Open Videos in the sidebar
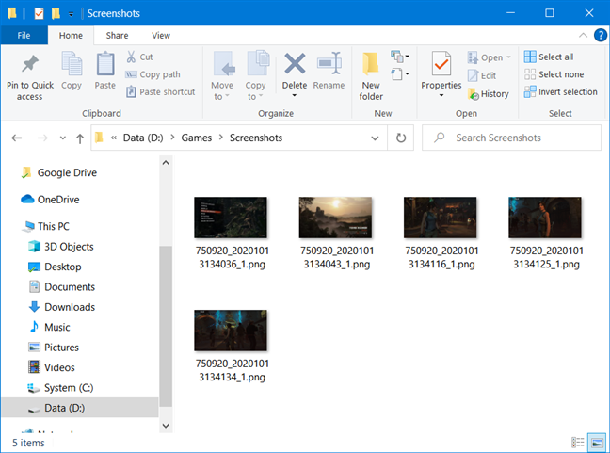The width and height of the screenshot is (610, 453). [52, 367]
